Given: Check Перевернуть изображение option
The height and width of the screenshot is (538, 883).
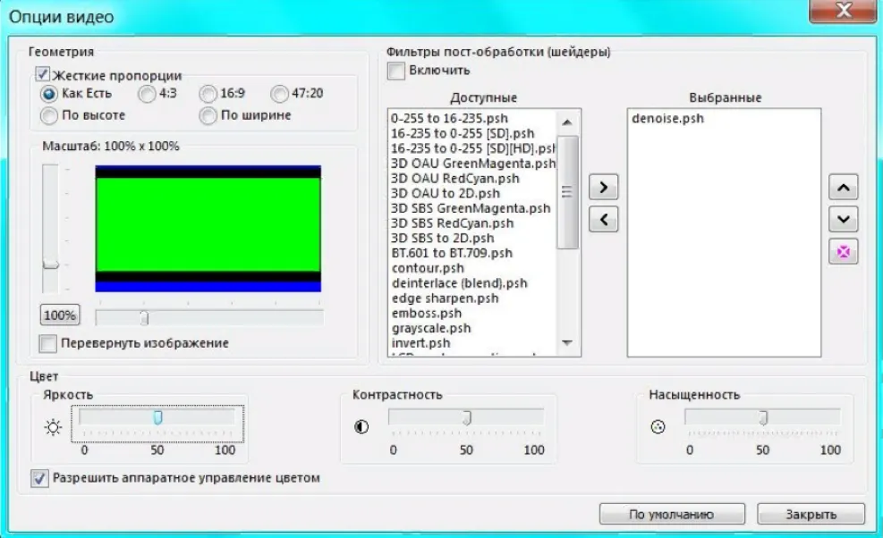Looking at the screenshot, I should [48, 343].
